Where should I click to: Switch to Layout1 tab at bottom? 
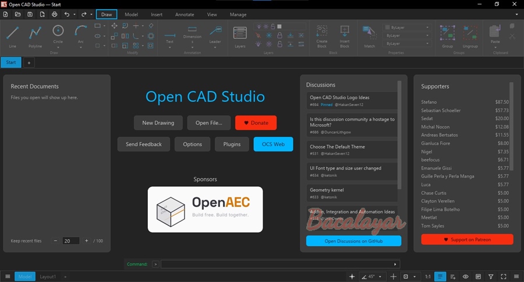[x=48, y=277]
